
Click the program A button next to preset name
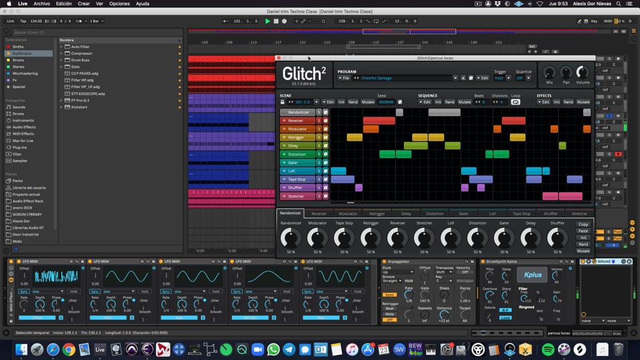tap(463, 78)
